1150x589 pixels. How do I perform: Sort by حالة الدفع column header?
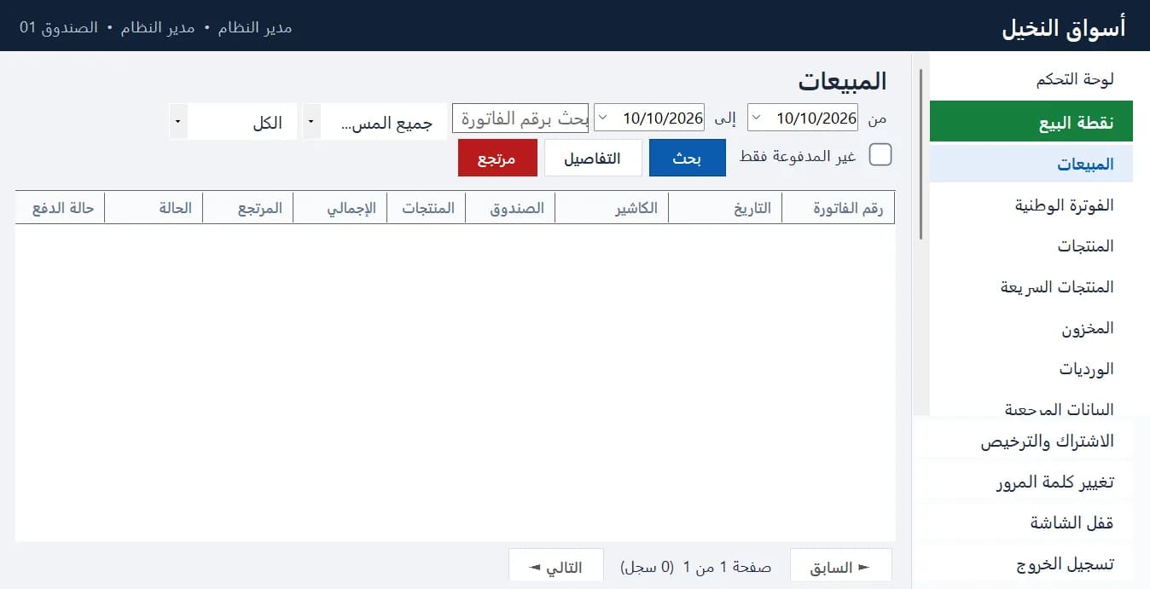(60, 208)
